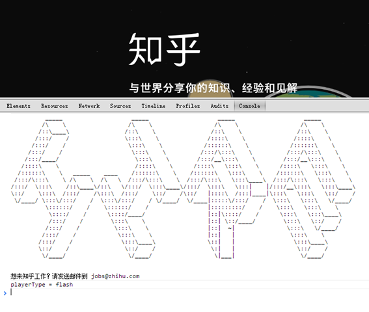This screenshot has width=369, height=312.
Task: Switch to the Resources tab
Action: (x=55, y=106)
